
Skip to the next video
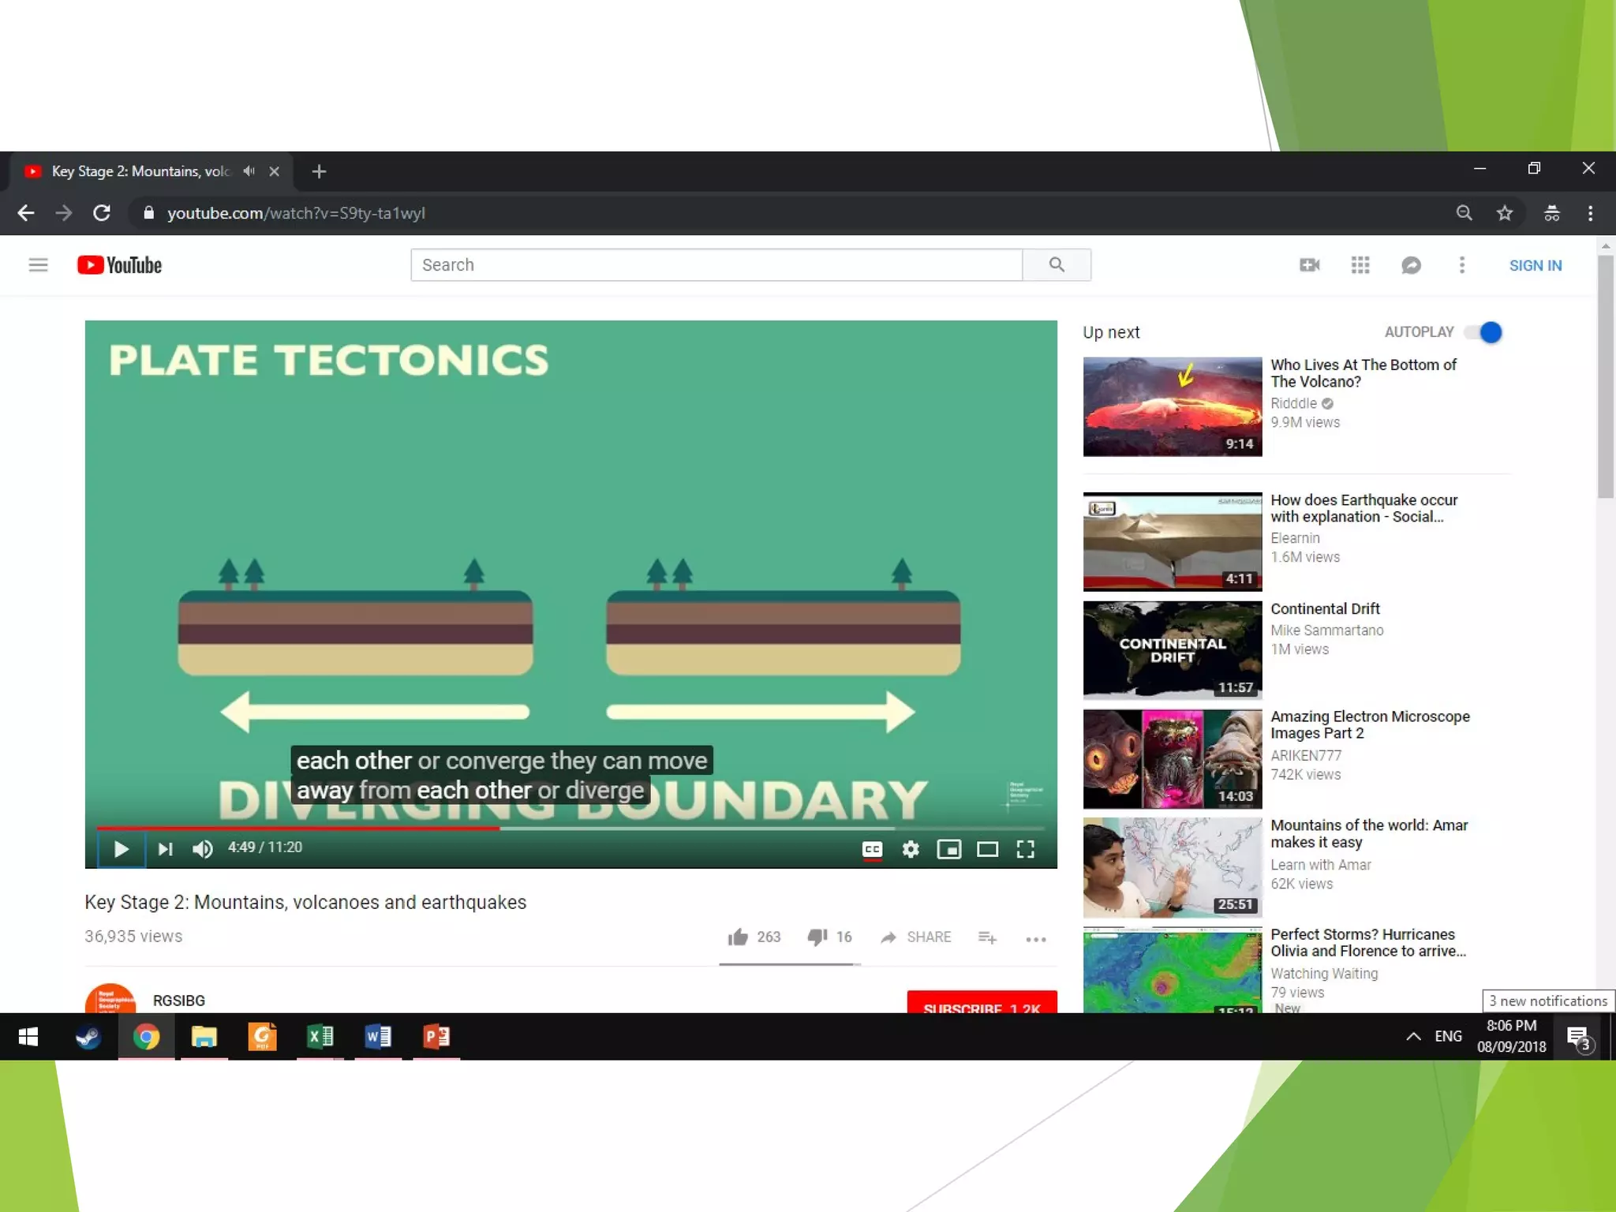pyautogui.click(x=165, y=849)
